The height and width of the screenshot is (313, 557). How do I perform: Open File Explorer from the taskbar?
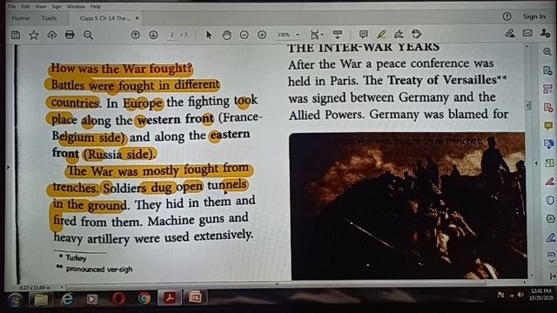pyautogui.click(x=41, y=300)
